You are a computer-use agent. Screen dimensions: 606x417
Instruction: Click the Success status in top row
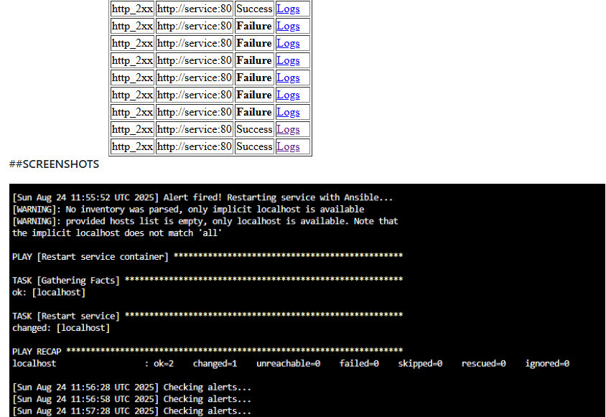click(x=254, y=9)
